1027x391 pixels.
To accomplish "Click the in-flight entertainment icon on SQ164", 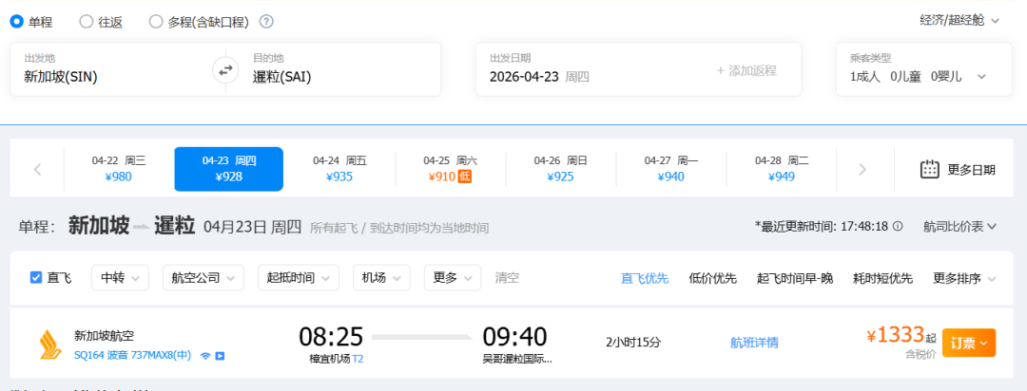I will (x=220, y=356).
